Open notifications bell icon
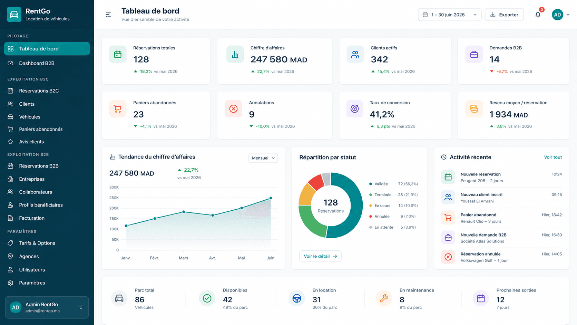577x325 pixels. [538, 15]
